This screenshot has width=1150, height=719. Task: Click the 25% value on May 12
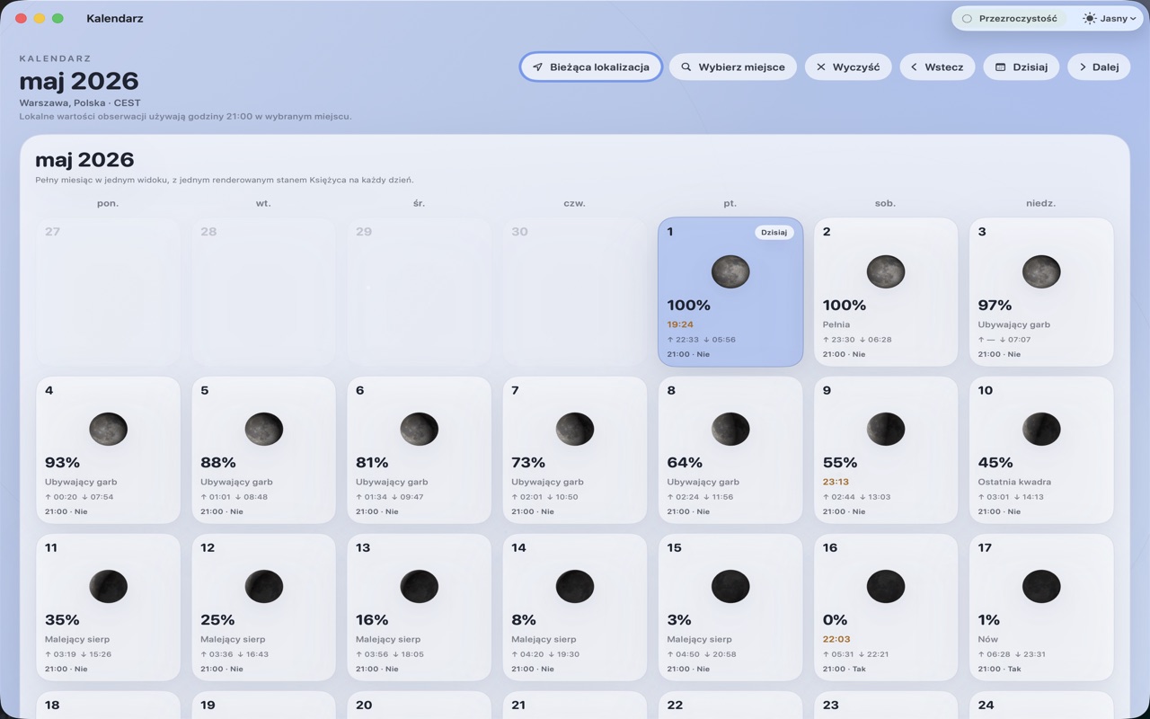pos(217,620)
